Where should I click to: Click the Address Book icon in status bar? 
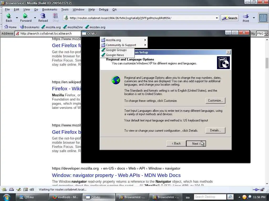[x=25, y=189]
